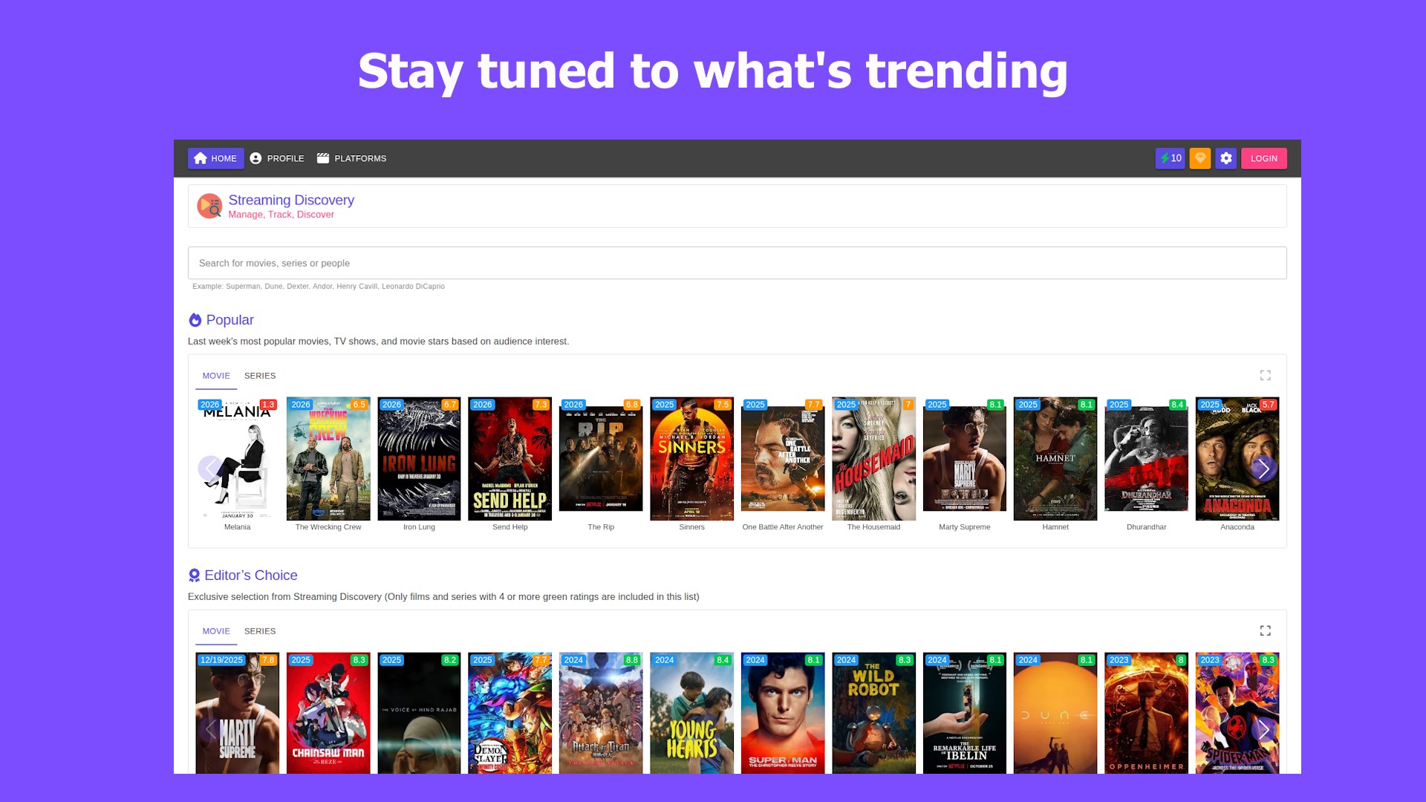
Task: Open the Send Help poster
Action: [x=510, y=459]
